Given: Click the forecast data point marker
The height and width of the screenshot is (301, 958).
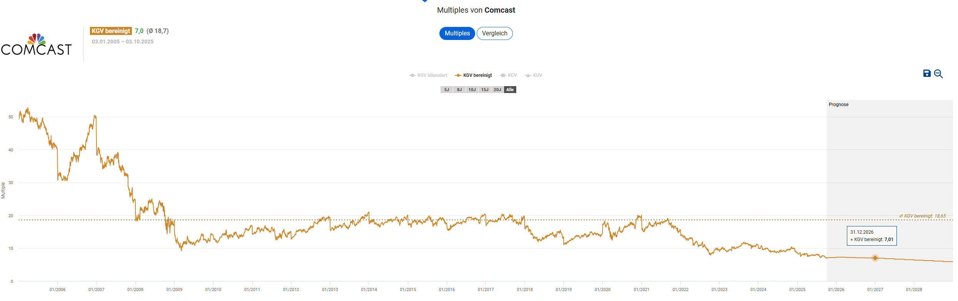Looking at the screenshot, I should tap(875, 258).
